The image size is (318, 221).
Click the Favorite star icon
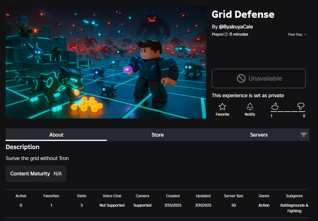coord(222,107)
